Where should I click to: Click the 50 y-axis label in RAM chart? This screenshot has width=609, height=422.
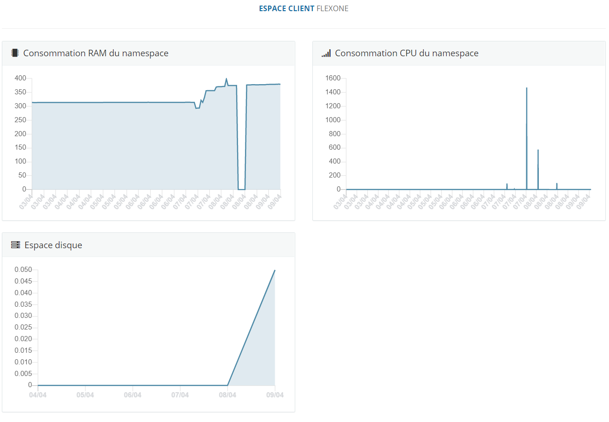click(22, 176)
